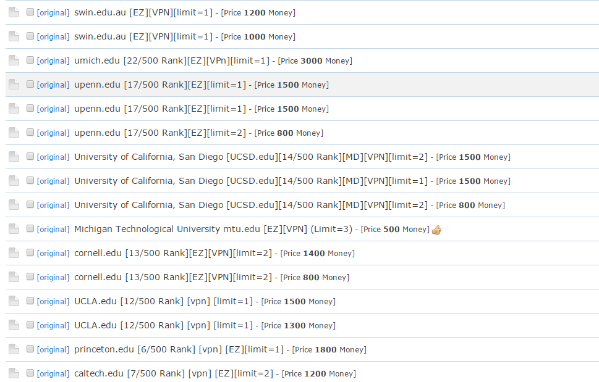Click page icon beside princeton.edu thread
599x382 pixels.
point(14,349)
